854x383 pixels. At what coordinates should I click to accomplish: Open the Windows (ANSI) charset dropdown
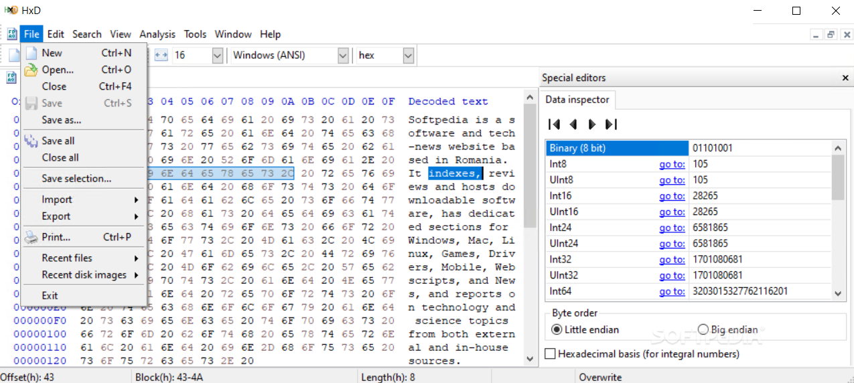coord(343,56)
